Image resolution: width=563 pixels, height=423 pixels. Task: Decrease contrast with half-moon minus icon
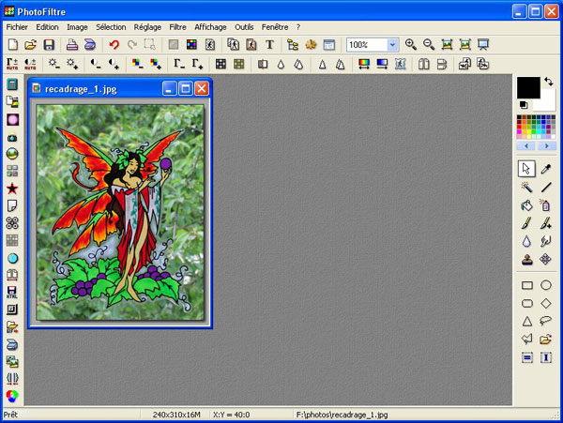pos(96,64)
